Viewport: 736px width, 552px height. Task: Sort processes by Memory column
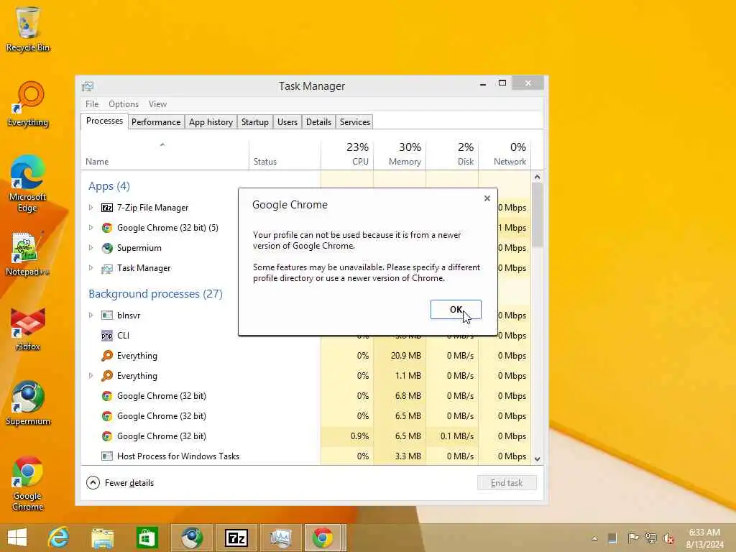(x=400, y=154)
